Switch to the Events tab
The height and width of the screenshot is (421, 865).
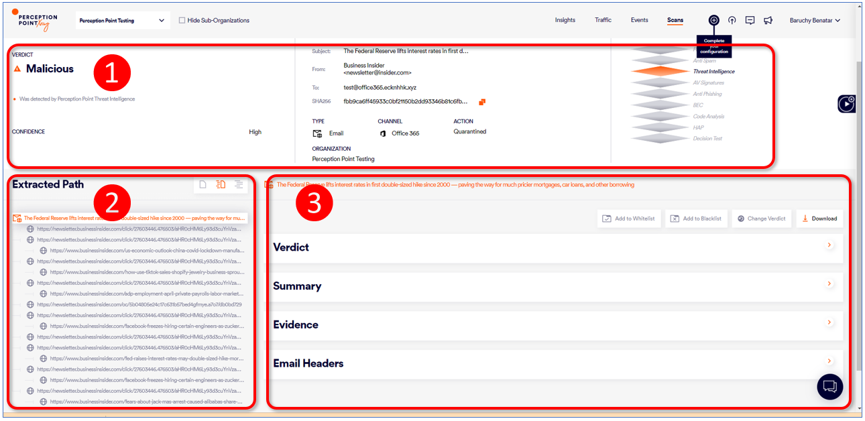(x=639, y=20)
